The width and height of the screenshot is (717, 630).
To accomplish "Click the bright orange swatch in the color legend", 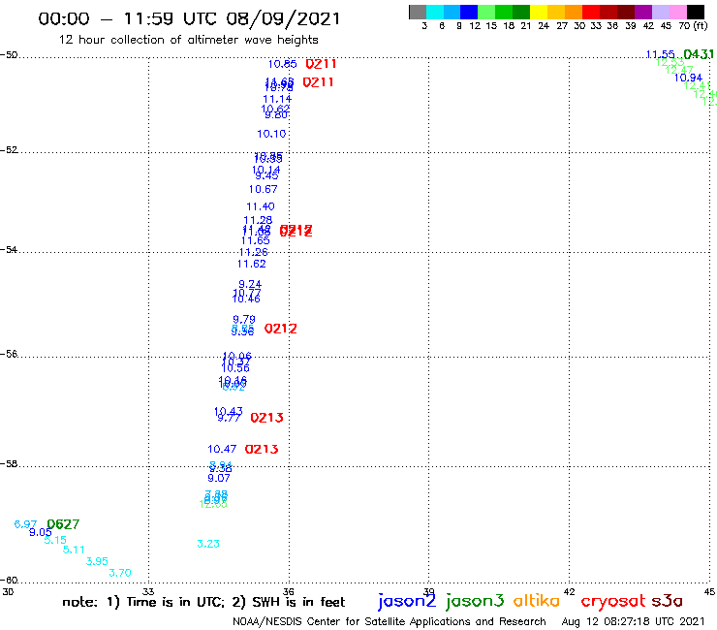I will click(574, 12).
